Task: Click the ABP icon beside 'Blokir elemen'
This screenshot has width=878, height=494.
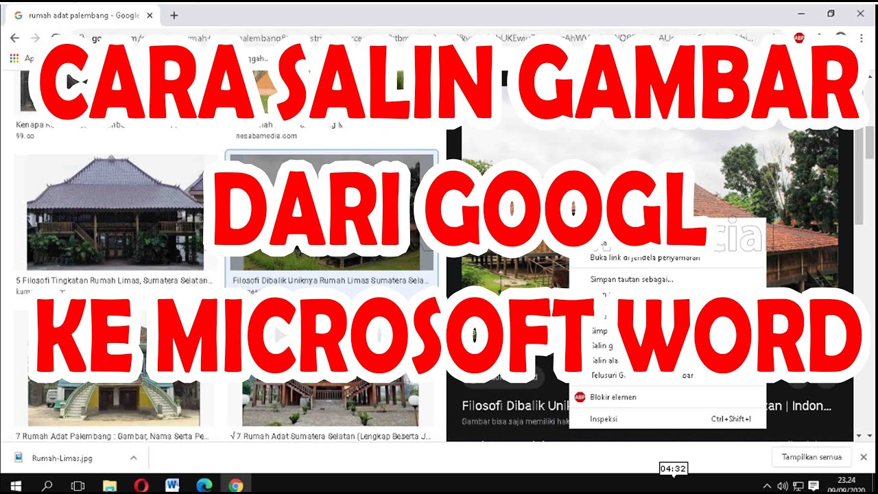Action: point(580,397)
